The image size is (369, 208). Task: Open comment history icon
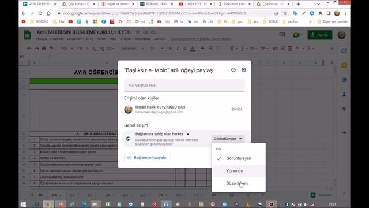282,35
